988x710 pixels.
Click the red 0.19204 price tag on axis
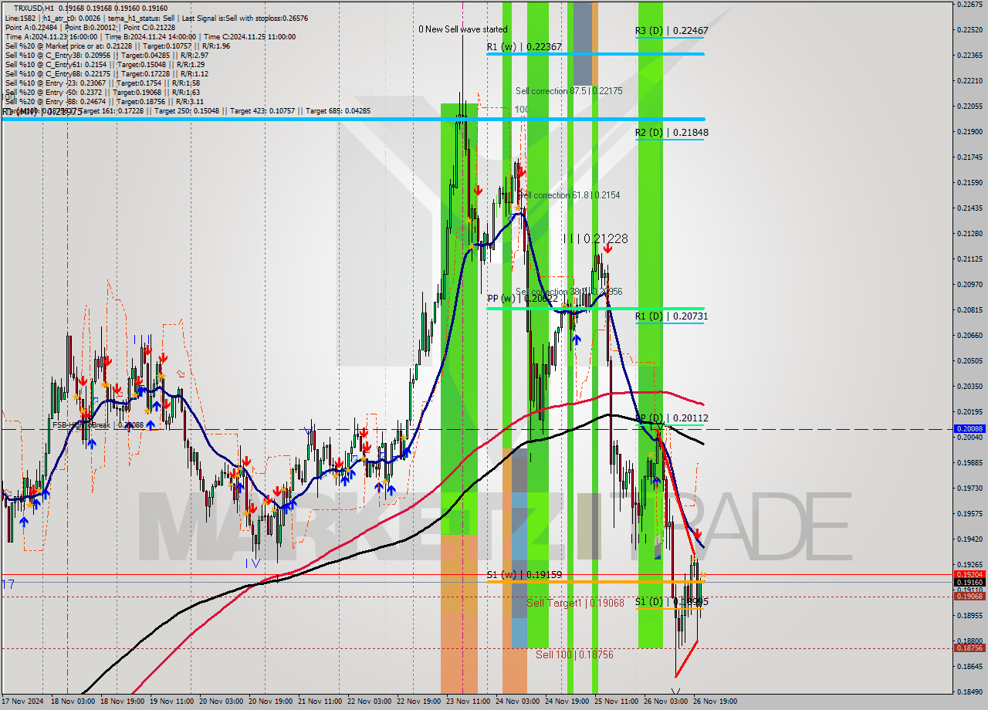[969, 574]
